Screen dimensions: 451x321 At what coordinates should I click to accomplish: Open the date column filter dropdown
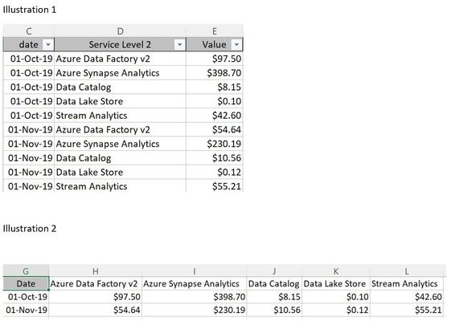click(48, 44)
